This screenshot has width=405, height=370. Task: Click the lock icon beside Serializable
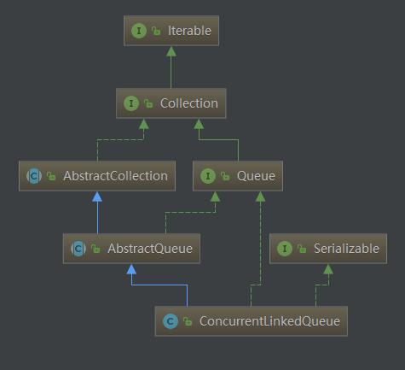[302, 249]
